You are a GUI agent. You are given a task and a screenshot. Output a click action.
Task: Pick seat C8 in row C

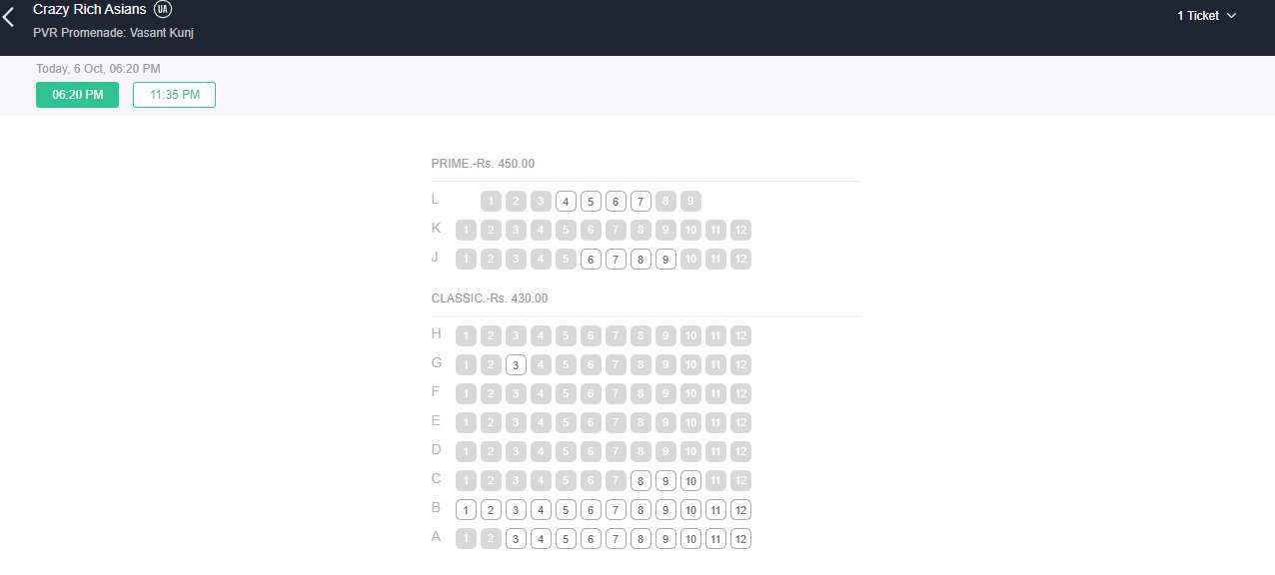coord(640,480)
